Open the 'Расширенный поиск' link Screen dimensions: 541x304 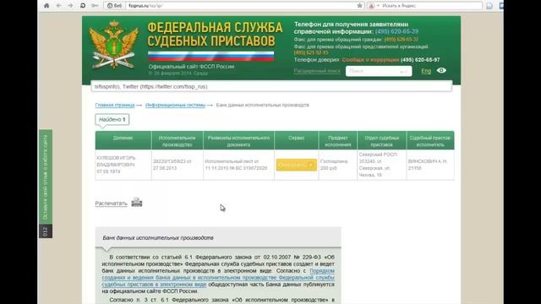[317, 71]
